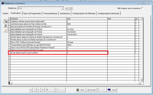This screenshot has width=153, height=95.
Task: Click the scroll down arrow of grid
Action: [x=142, y=80]
